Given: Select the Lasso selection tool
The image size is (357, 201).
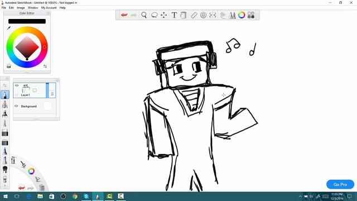Looking at the screenshot, I should tap(154, 15).
